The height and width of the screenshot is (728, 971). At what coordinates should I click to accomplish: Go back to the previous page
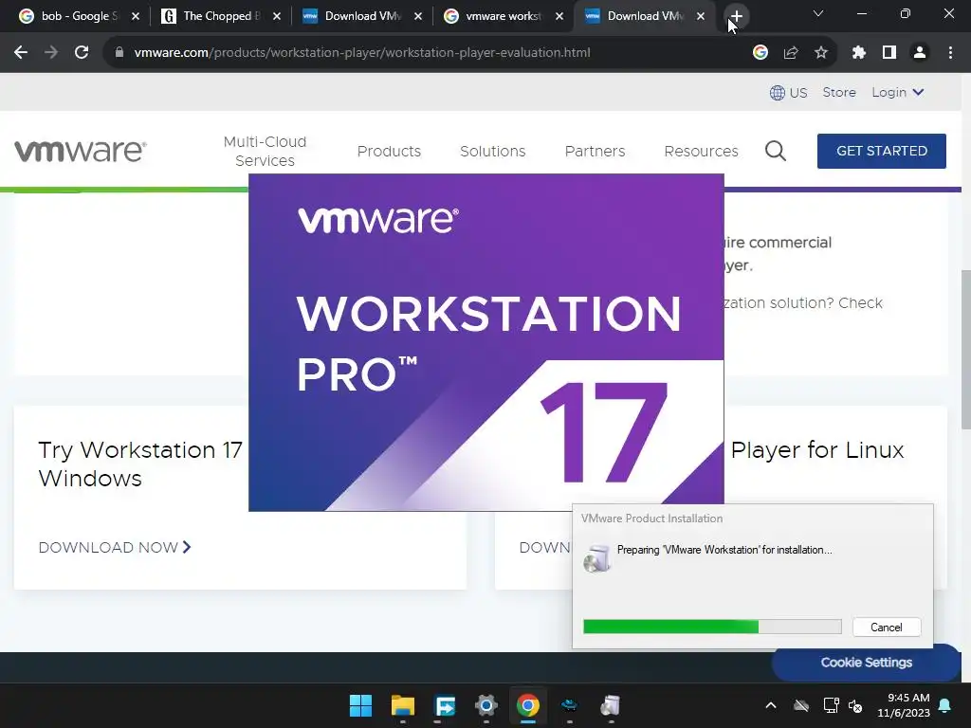point(21,53)
